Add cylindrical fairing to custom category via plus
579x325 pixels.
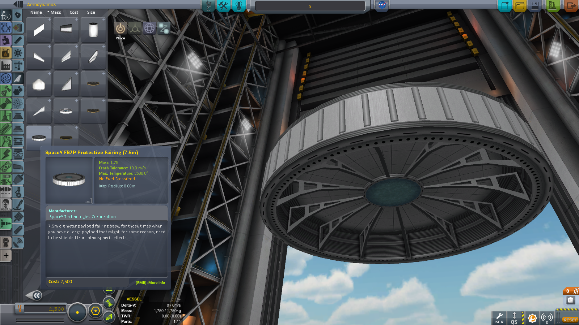103,19
